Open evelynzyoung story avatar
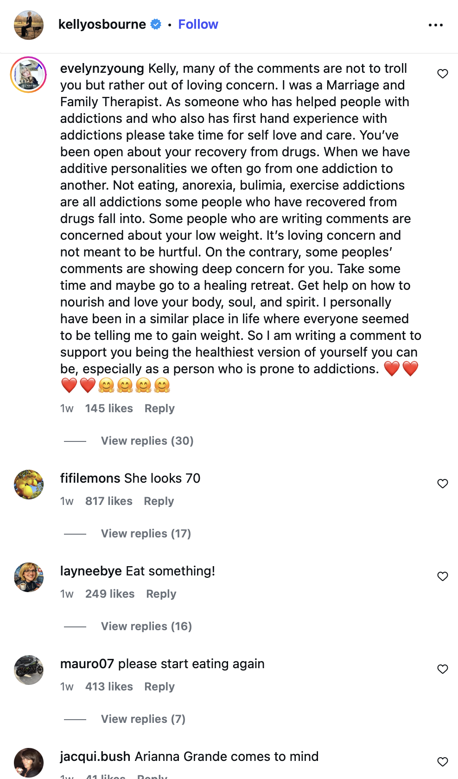Screen dimensions: 458x779 29,75
